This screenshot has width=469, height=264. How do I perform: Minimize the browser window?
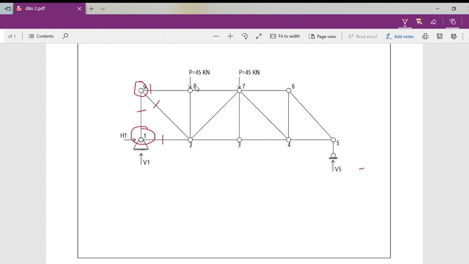(437, 8)
